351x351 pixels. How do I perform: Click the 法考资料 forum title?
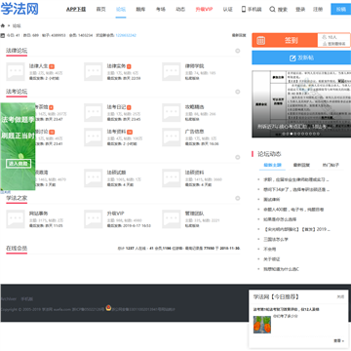click(x=116, y=132)
